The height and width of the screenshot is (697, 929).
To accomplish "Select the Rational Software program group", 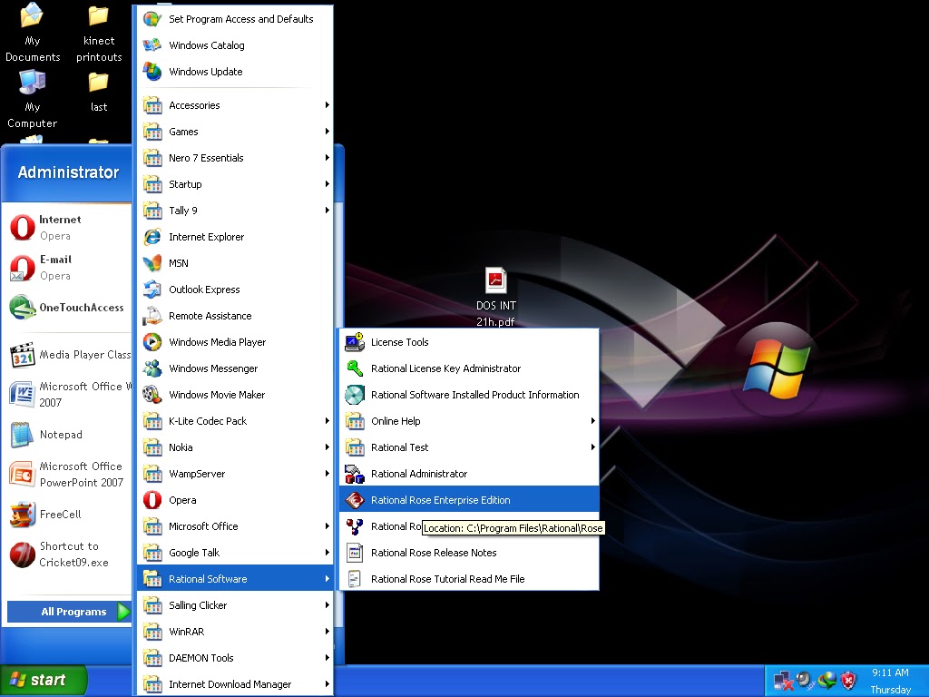I will (x=235, y=578).
